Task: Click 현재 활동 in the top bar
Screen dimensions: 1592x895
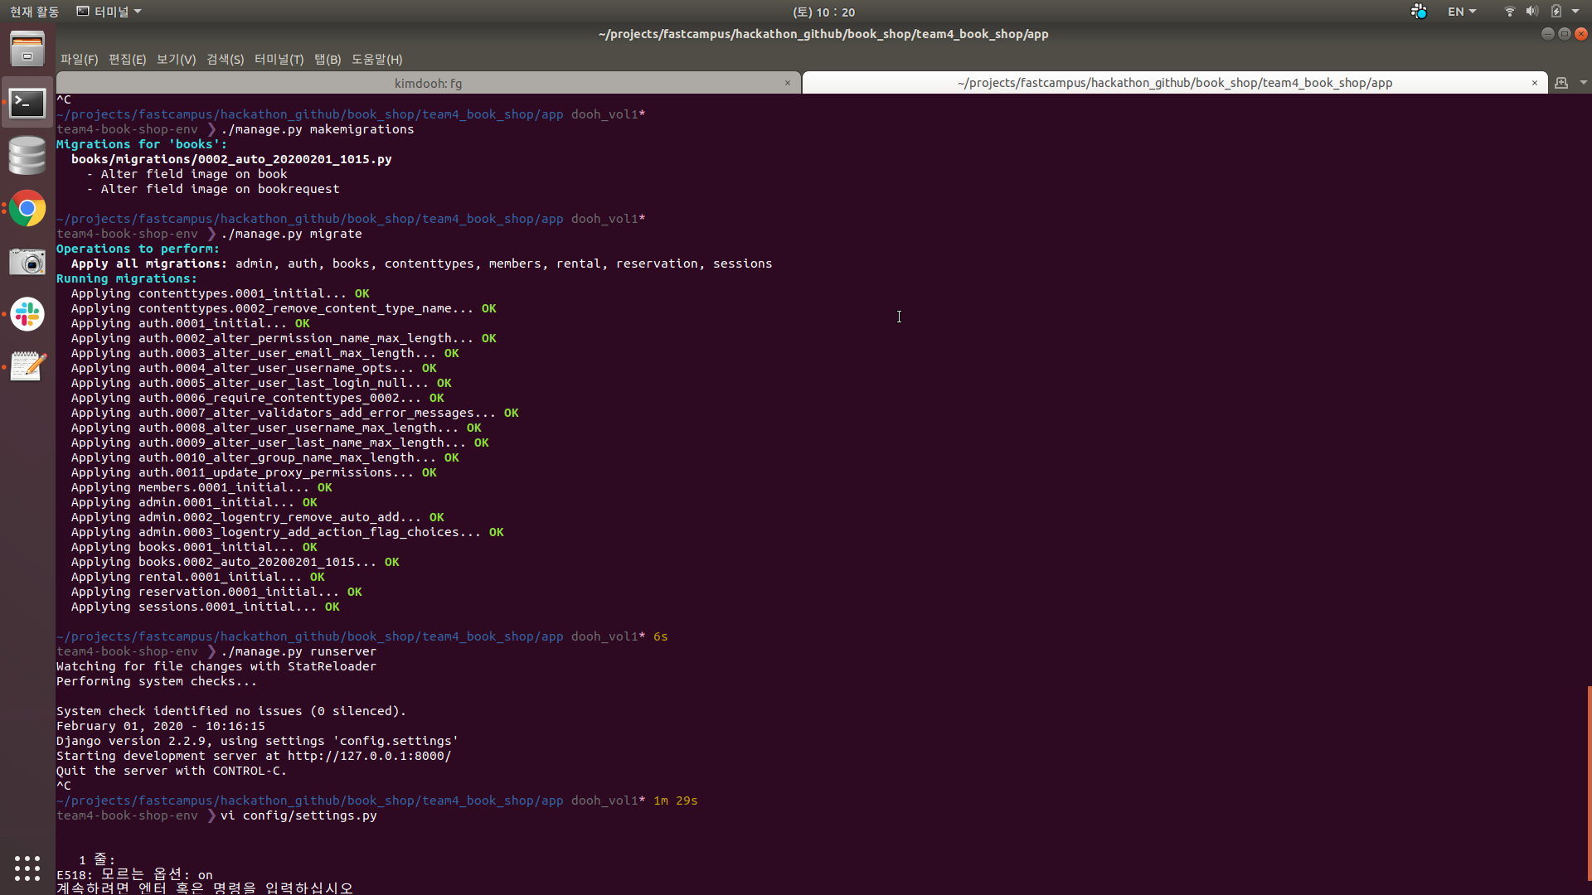Action: [x=33, y=12]
